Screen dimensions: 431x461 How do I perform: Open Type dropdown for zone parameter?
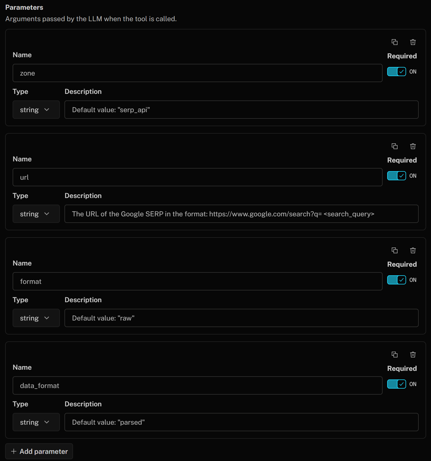[x=36, y=110]
